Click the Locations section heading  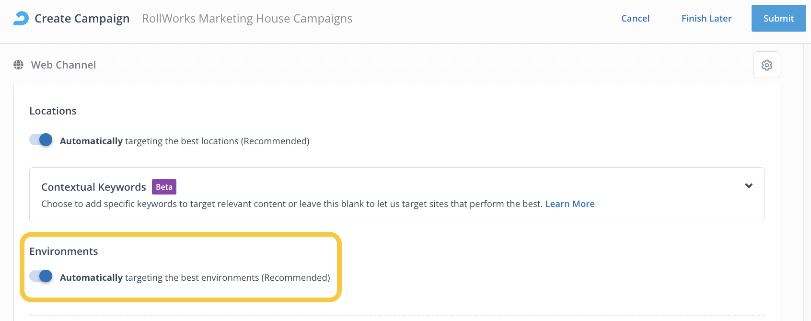(x=53, y=111)
